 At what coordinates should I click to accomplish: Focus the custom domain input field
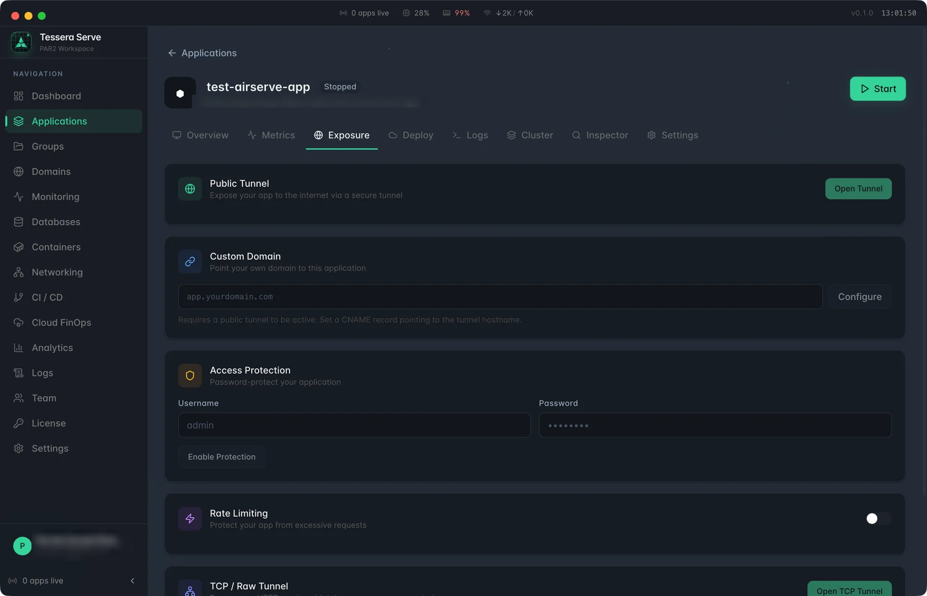pyautogui.click(x=500, y=297)
